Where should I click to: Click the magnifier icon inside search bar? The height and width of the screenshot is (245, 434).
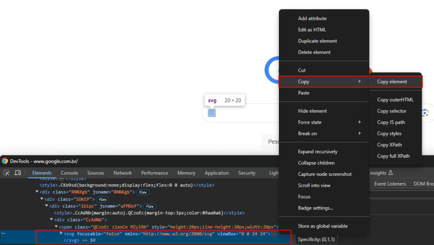[x=211, y=113]
